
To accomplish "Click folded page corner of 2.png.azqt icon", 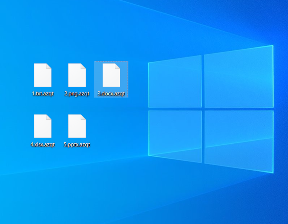I will [x=83, y=66].
